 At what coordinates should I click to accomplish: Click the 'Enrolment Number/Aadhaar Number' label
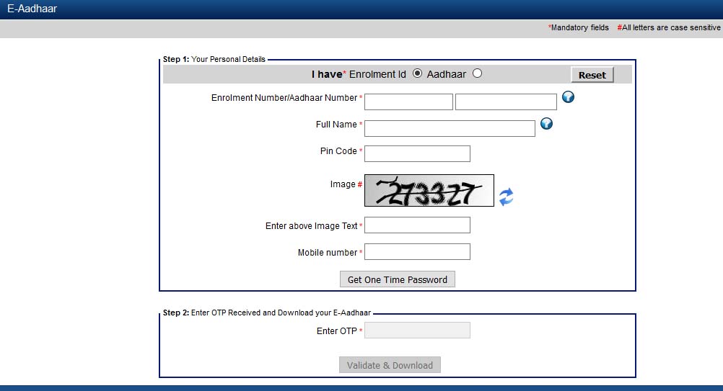coord(284,98)
